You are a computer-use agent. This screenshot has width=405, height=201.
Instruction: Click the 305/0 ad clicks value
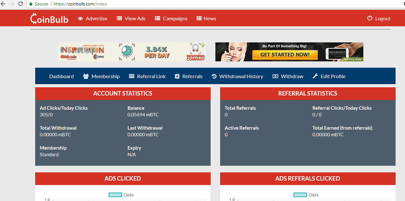point(46,115)
